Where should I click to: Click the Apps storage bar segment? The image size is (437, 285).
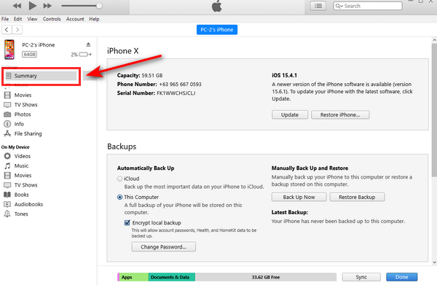(x=133, y=277)
